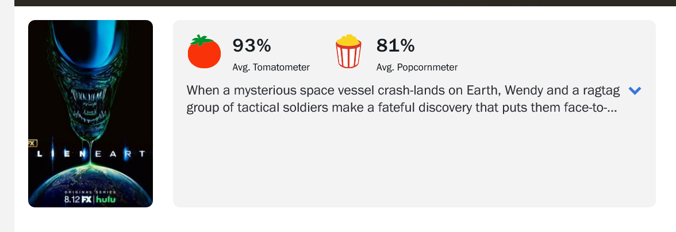Image resolution: width=676 pixels, height=232 pixels.
Task: Click the synopsis line starting 'group of tactical'
Action: pos(402,108)
